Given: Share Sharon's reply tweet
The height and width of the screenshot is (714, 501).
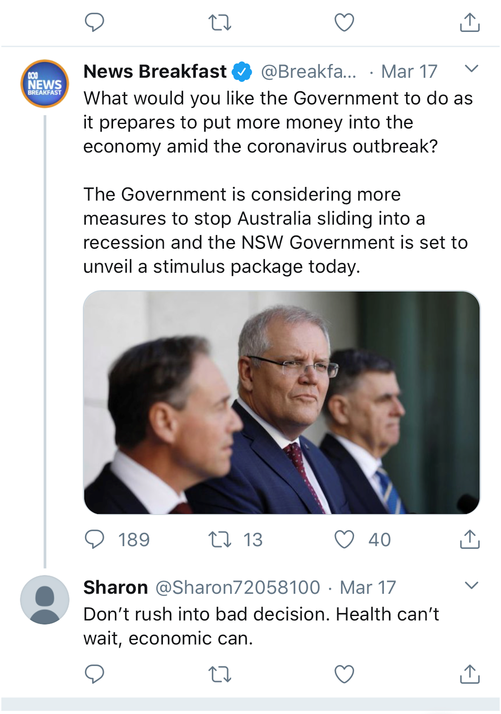Looking at the screenshot, I should 470,674.
